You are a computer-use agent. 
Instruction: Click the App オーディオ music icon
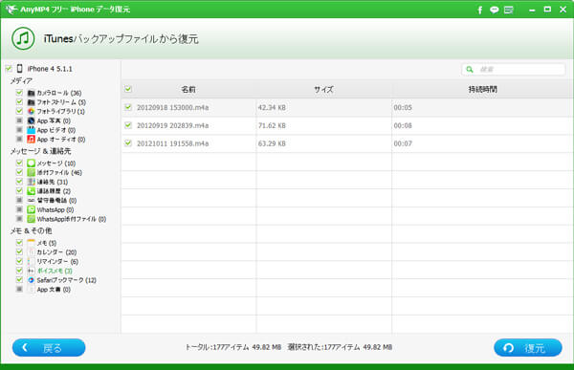(x=32, y=139)
